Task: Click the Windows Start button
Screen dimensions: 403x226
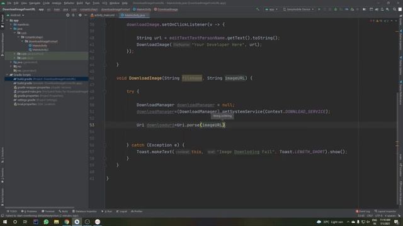Action: click(x=4, y=222)
